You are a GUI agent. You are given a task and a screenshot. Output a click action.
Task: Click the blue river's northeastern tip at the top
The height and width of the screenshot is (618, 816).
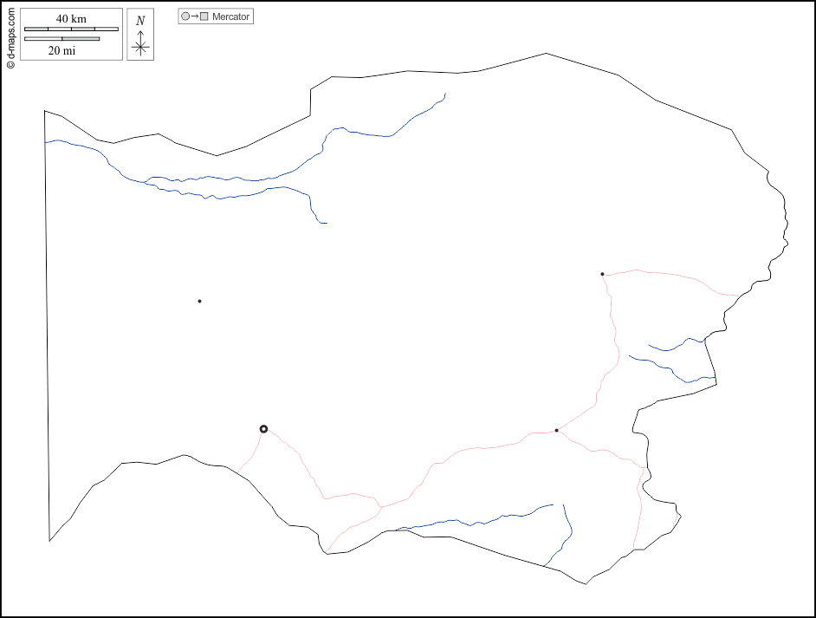coord(444,94)
